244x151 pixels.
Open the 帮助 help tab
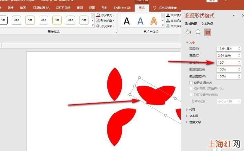coord(104,8)
